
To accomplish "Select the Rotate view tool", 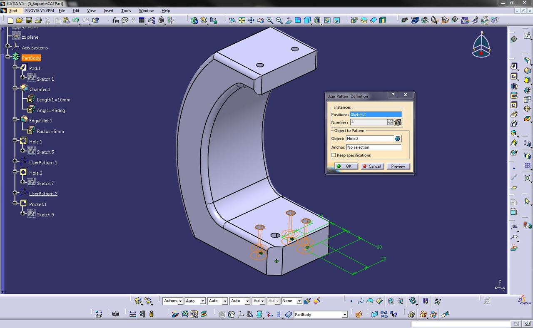I will click(x=260, y=20).
